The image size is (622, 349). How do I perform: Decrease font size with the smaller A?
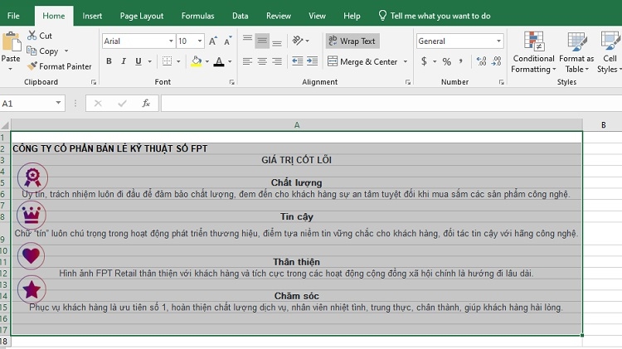(228, 41)
